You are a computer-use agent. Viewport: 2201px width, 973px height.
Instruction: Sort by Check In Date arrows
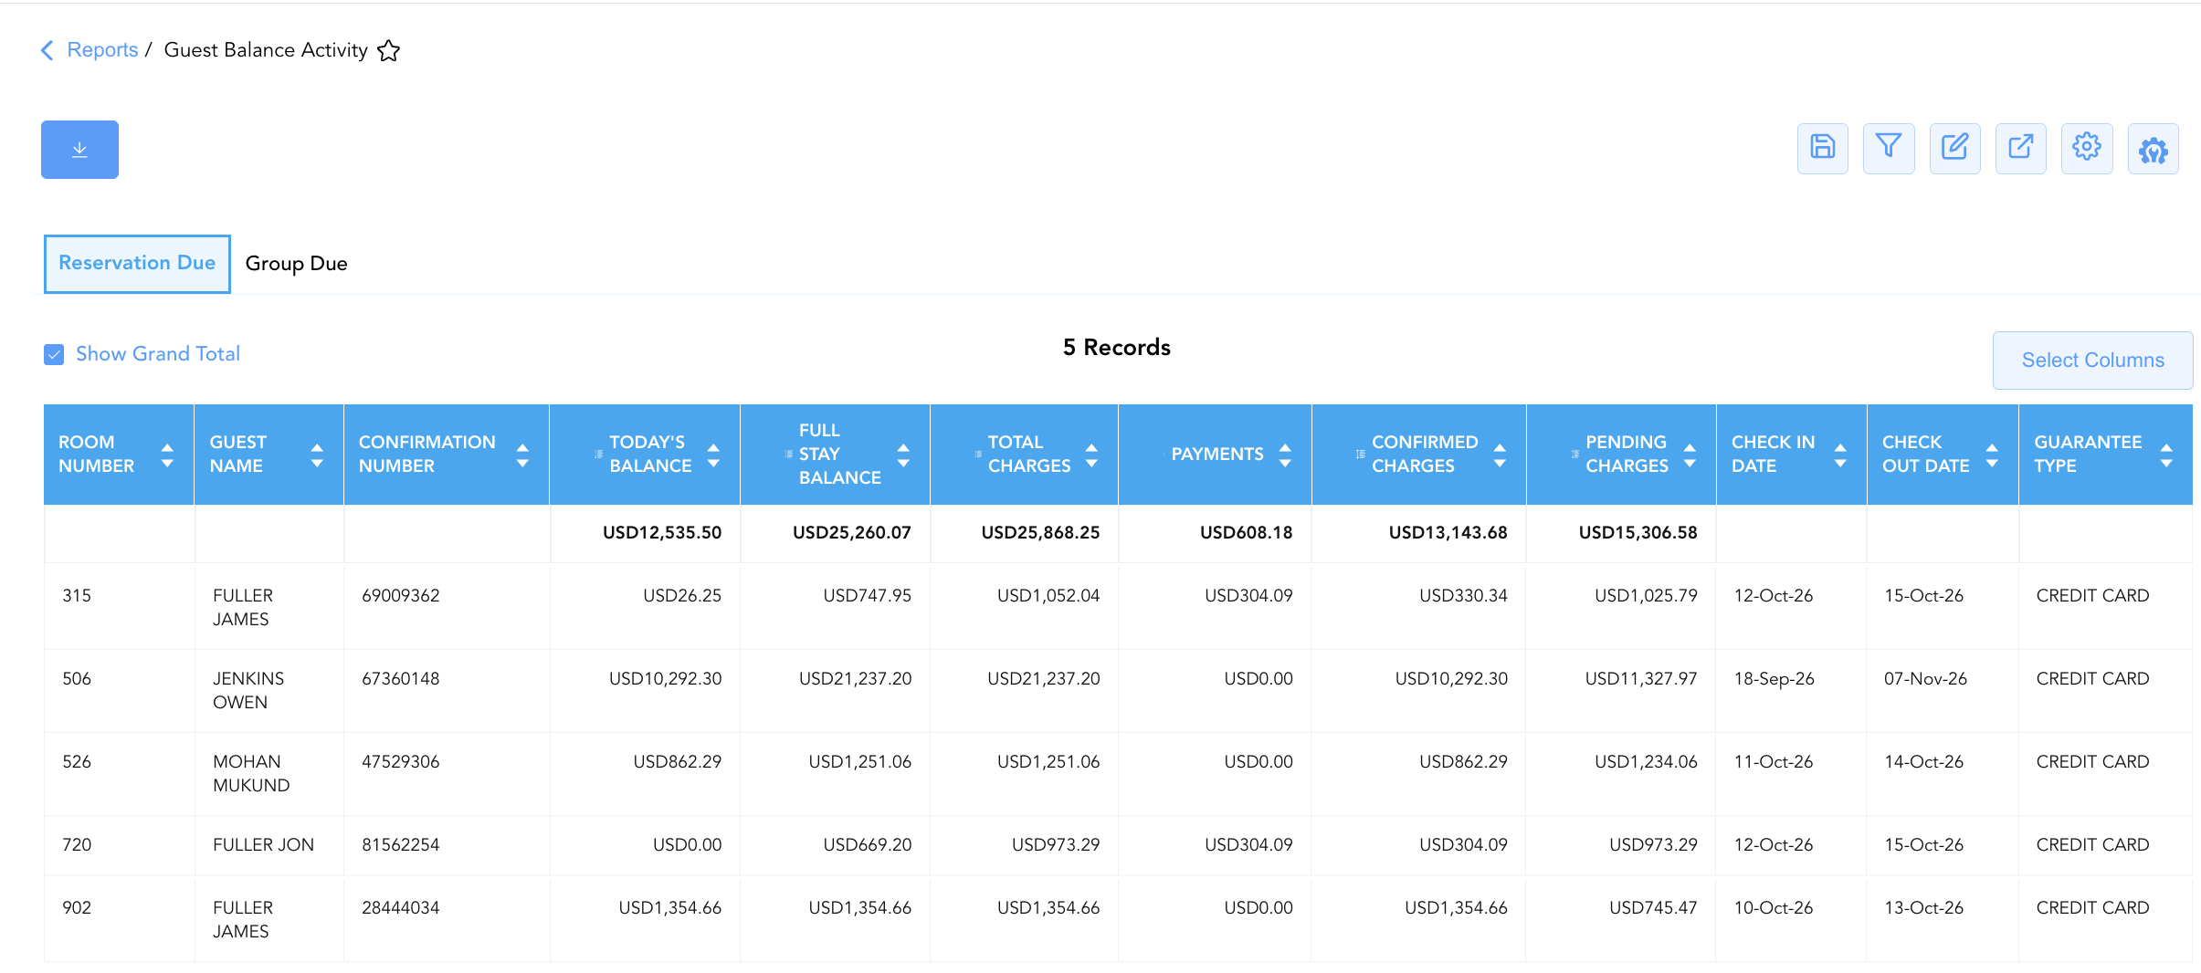(x=1840, y=455)
